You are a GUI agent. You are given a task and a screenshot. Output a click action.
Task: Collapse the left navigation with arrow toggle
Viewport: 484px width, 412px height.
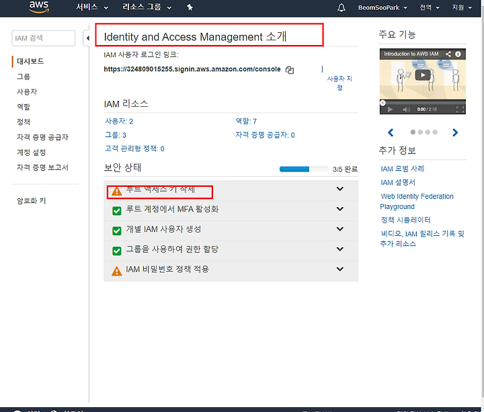[88, 38]
